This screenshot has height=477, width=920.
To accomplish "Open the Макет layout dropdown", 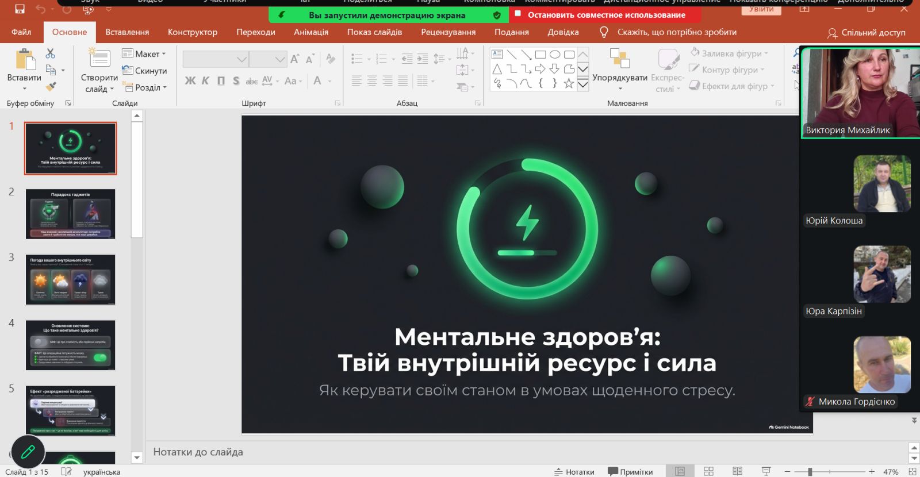I will tap(144, 53).
